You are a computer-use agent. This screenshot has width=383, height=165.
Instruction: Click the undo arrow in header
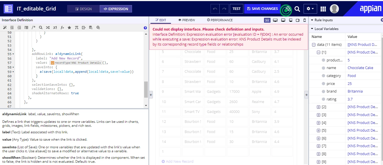click(215, 9)
